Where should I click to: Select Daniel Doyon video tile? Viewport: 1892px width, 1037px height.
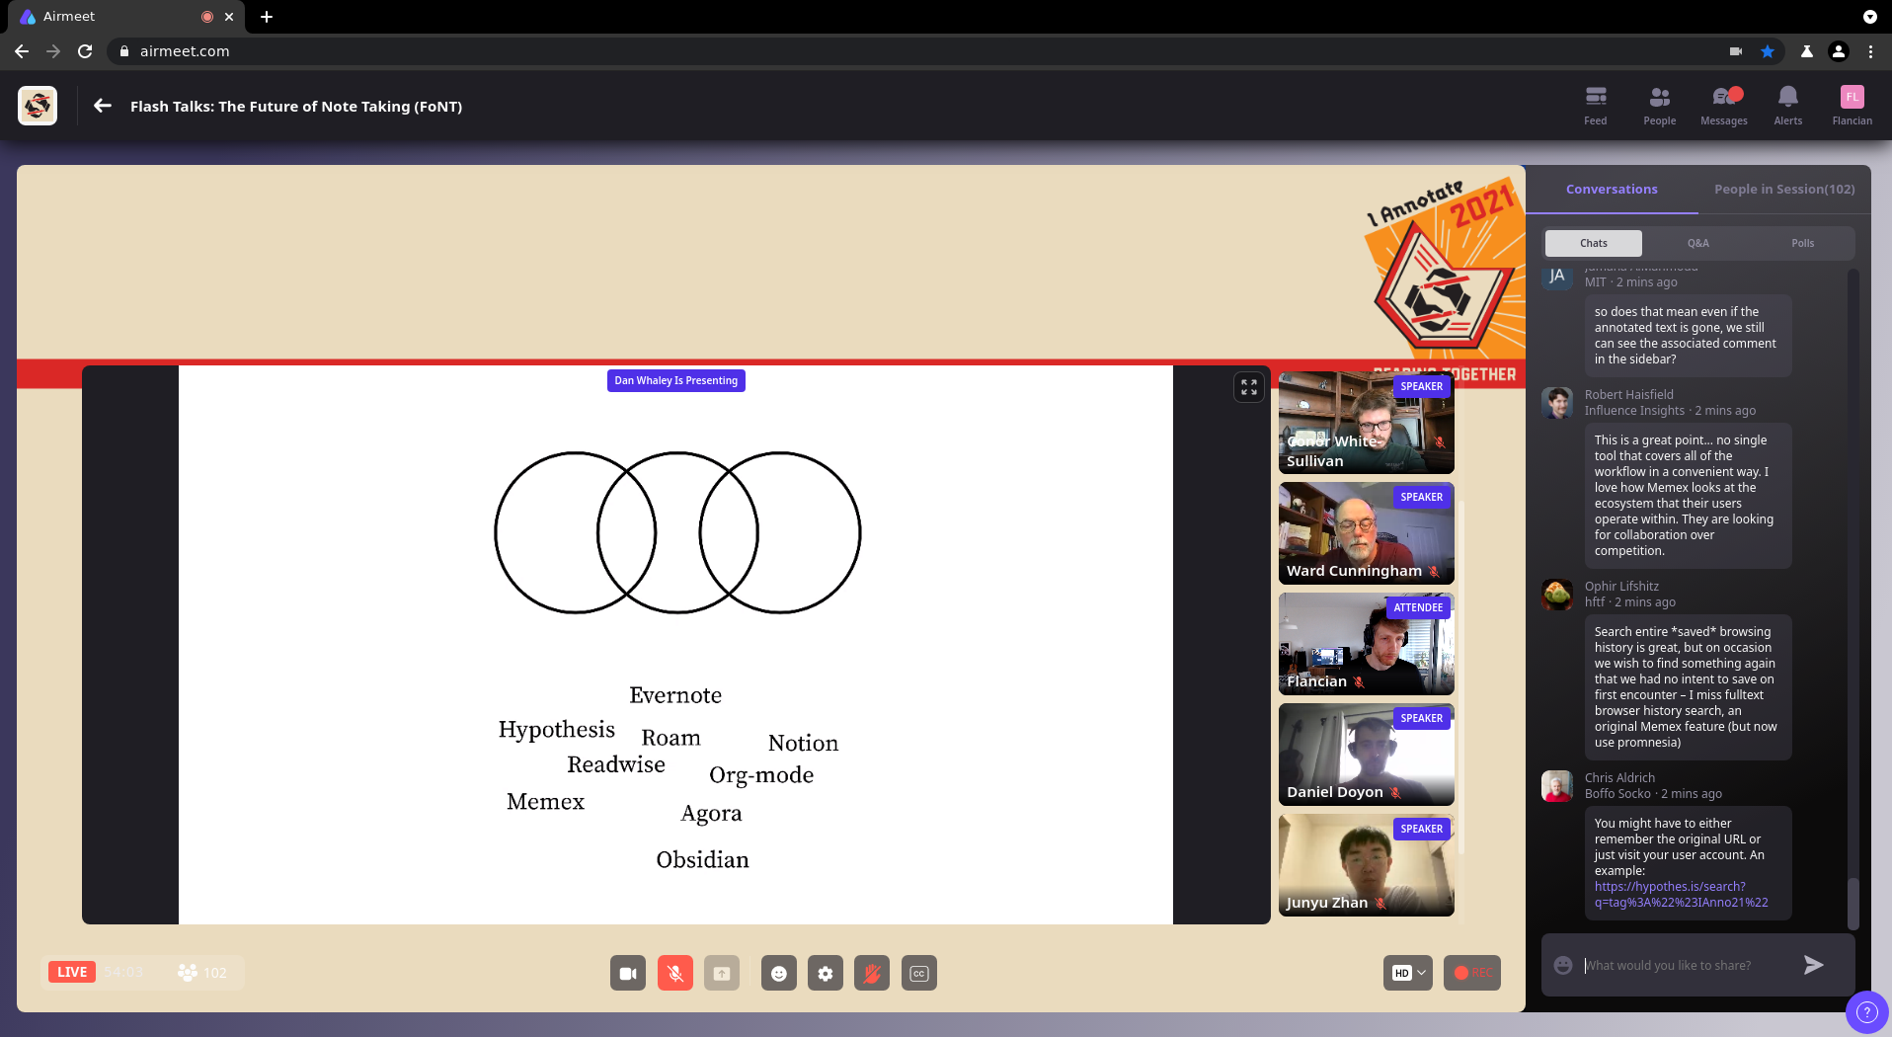[x=1367, y=755]
